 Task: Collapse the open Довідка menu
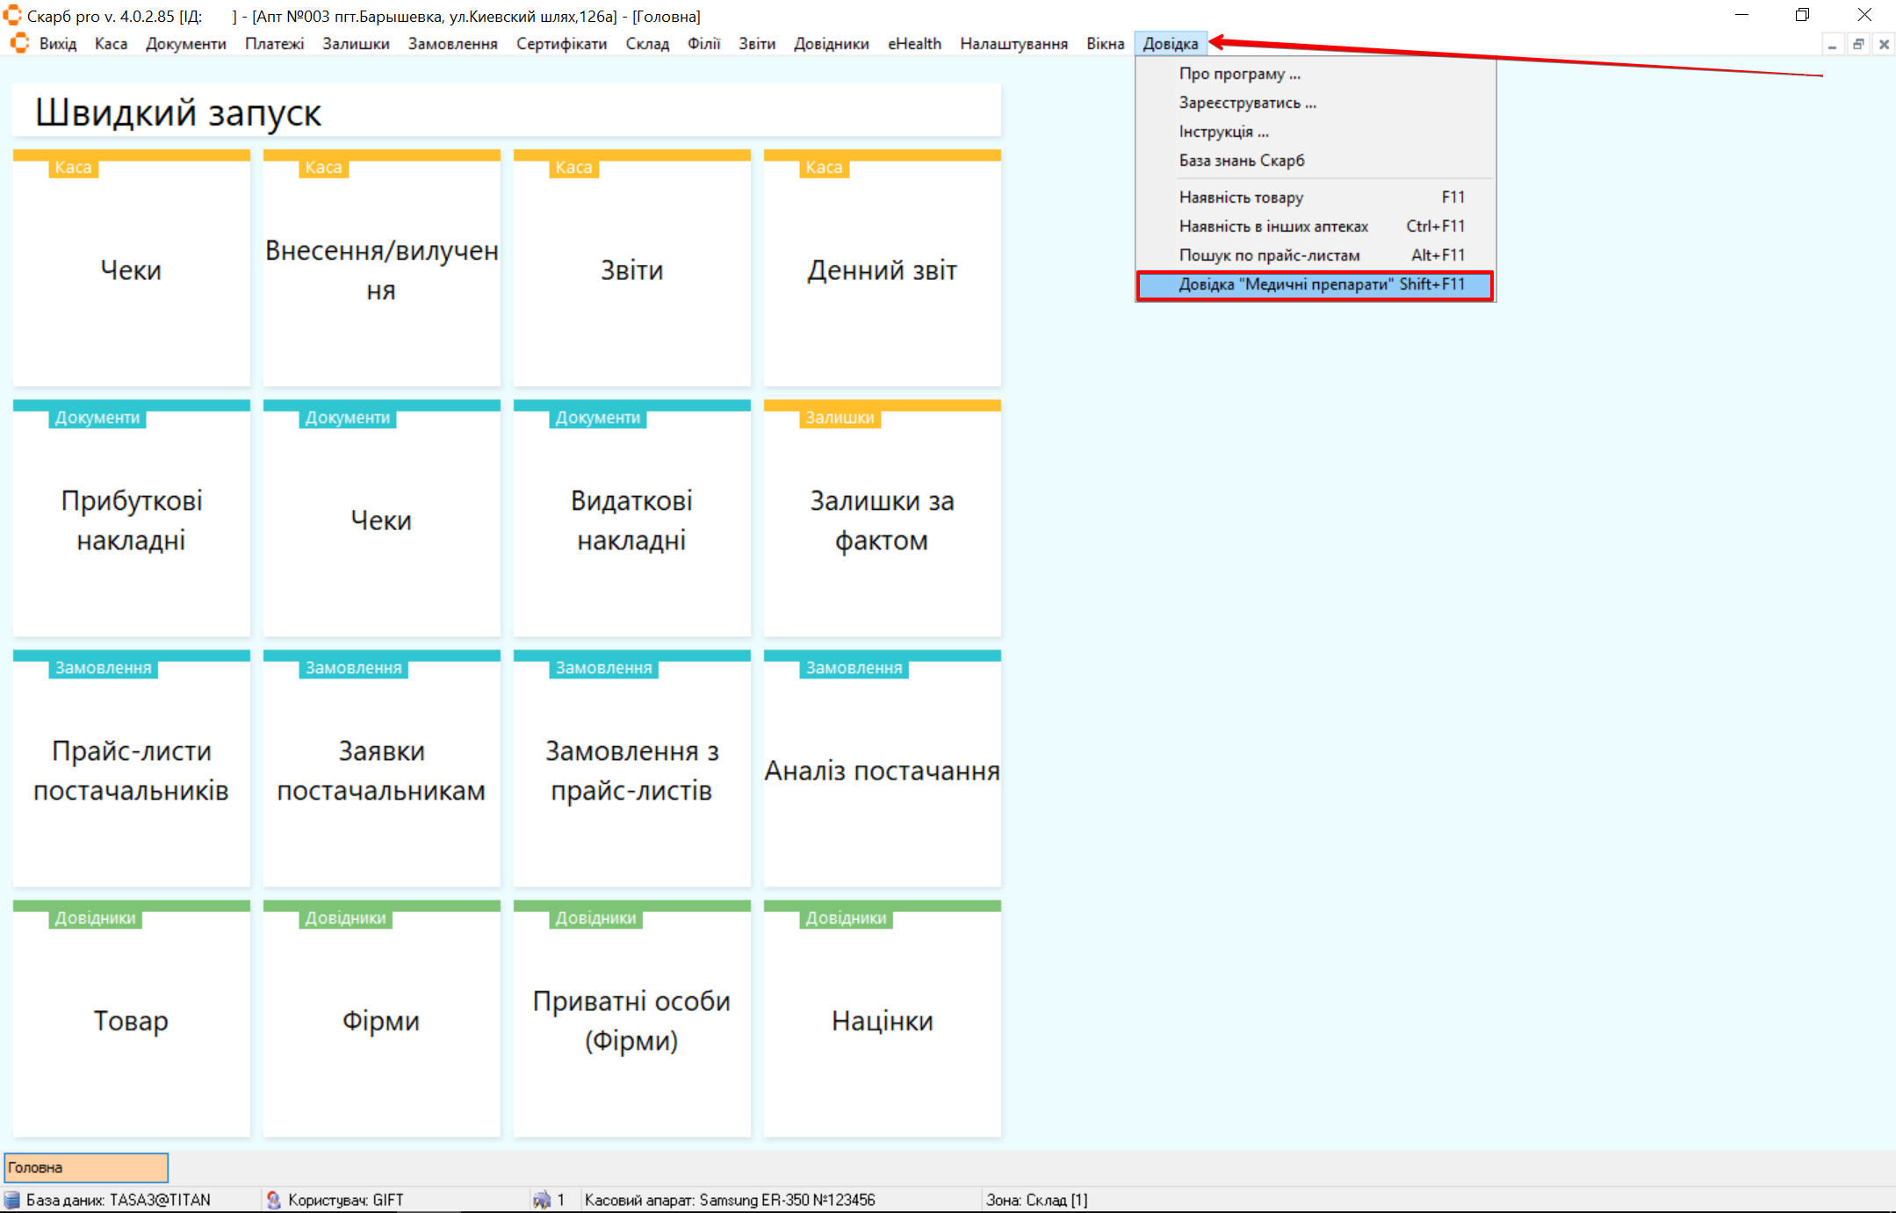(x=1170, y=44)
